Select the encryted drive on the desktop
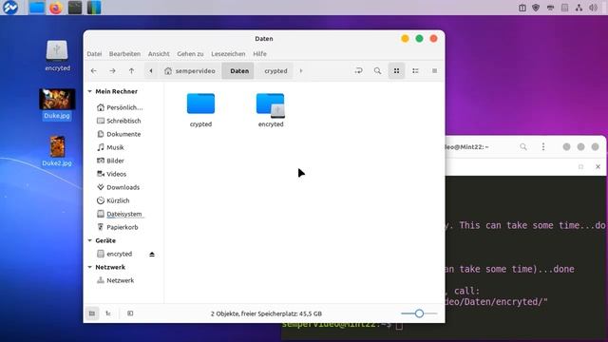The image size is (608, 342). [x=57, y=55]
